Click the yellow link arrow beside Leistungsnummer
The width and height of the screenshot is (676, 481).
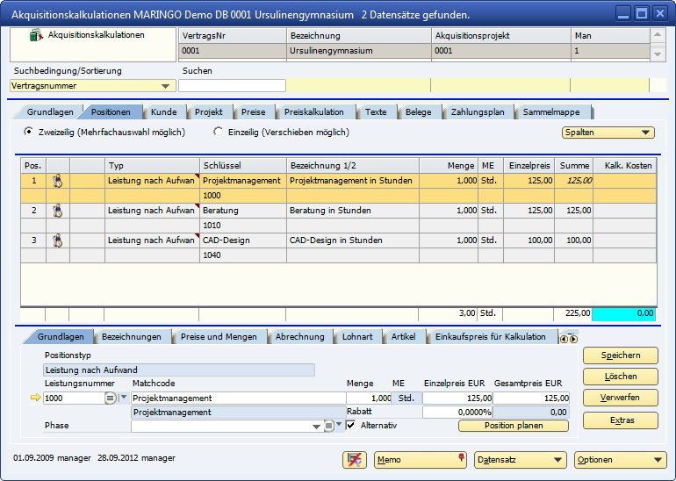35,398
